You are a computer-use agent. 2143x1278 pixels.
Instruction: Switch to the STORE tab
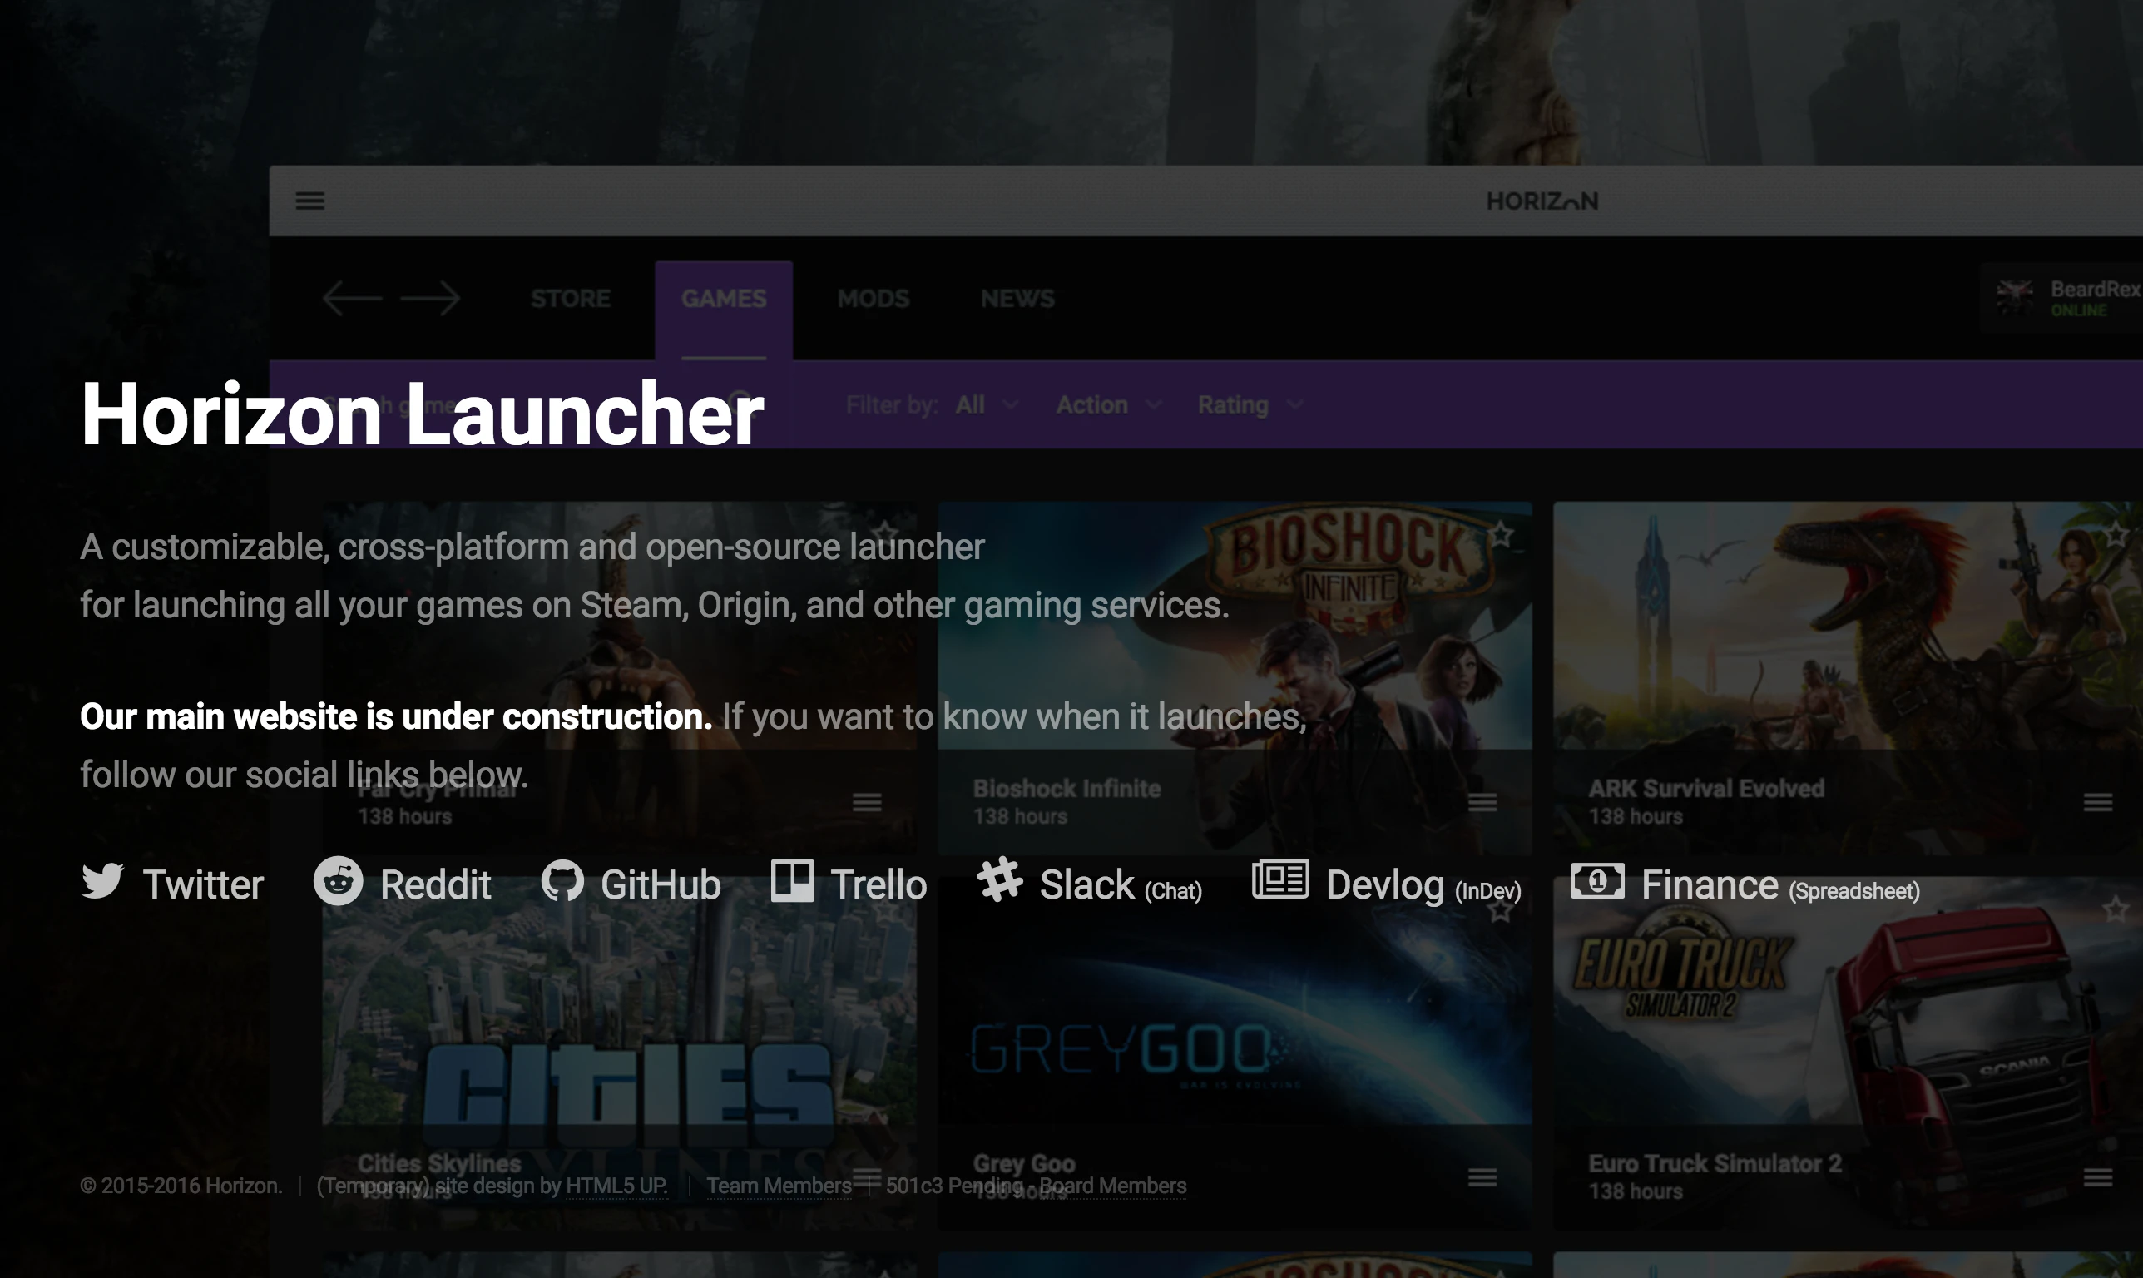pos(570,298)
